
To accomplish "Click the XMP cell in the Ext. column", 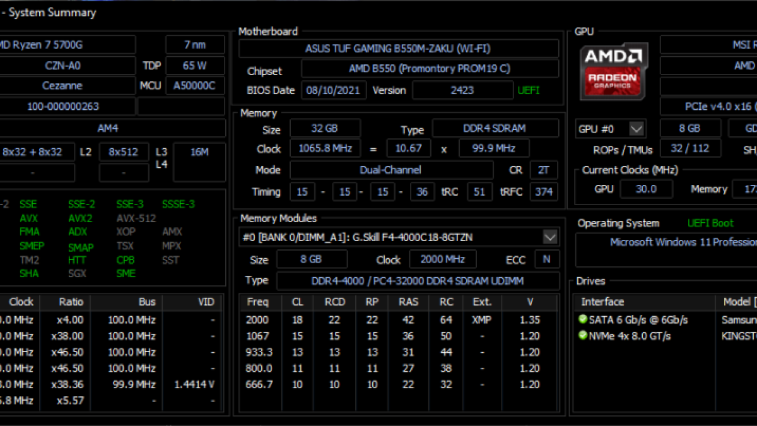I will (x=482, y=320).
